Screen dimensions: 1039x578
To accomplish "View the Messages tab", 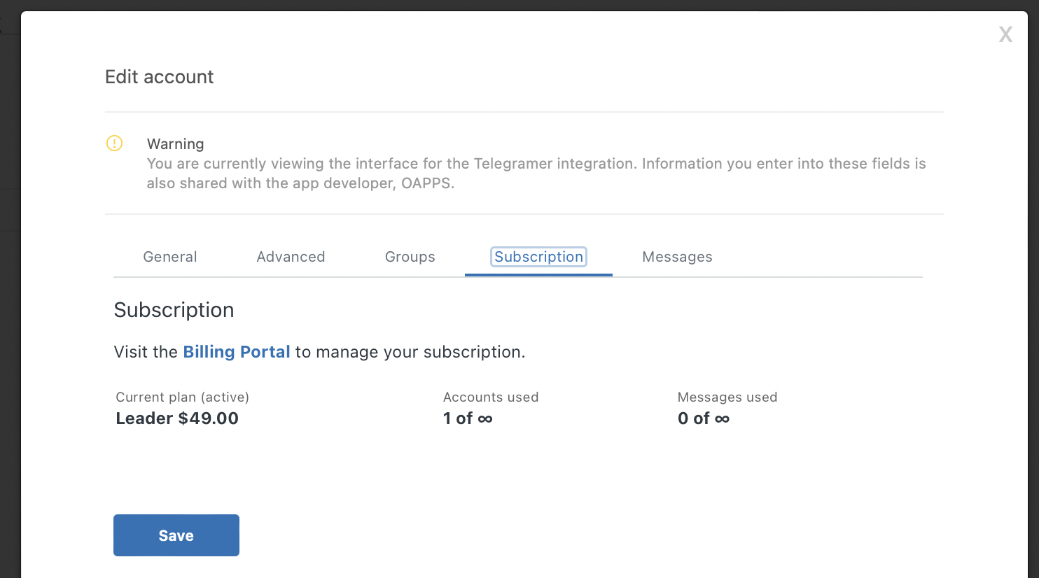I will 677,257.
